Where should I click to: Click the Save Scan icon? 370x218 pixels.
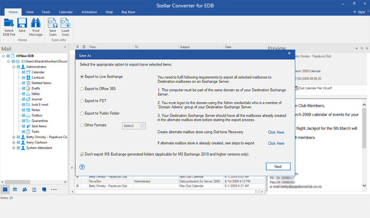pyautogui.click(x=53, y=23)
